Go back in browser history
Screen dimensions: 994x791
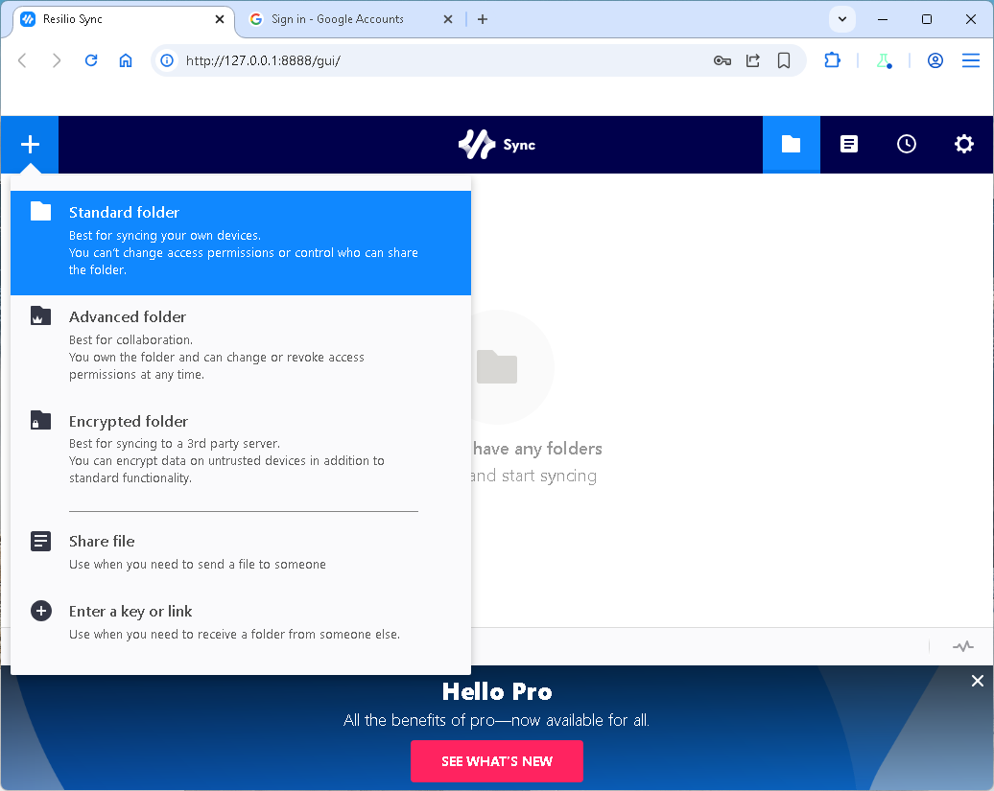(22, 60)
